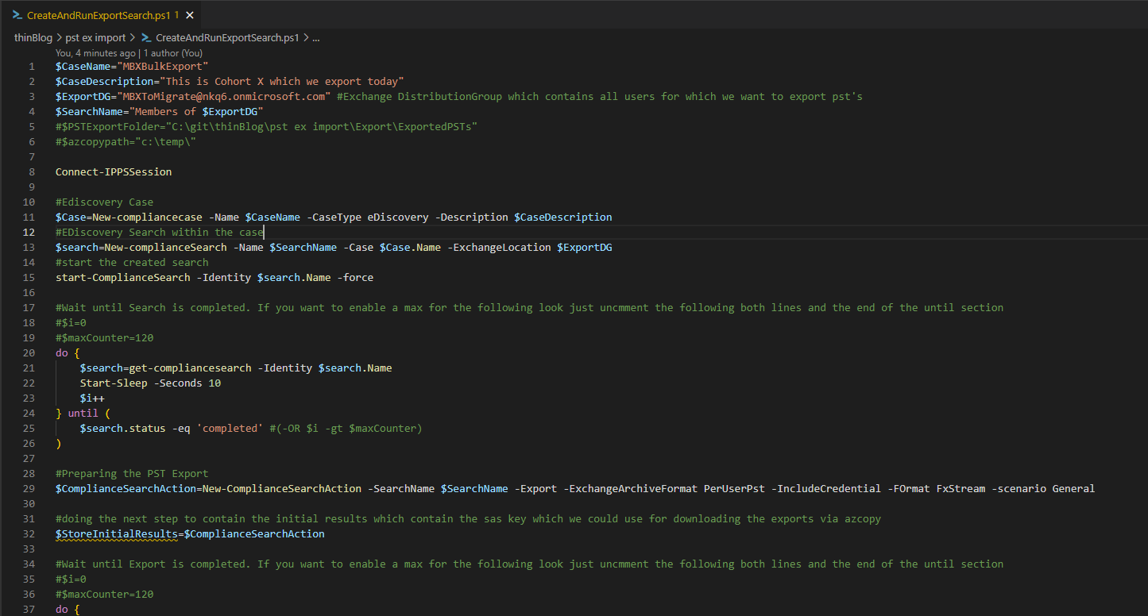
Task: Click the -CaseType parameter
Action: click(x=334, y=217)
